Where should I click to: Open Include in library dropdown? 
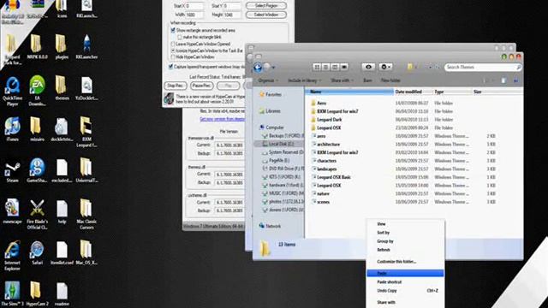tap(304, 80)
